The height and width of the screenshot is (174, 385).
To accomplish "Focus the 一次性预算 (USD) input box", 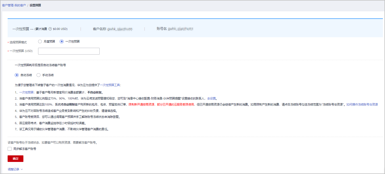I will (69, 51).
